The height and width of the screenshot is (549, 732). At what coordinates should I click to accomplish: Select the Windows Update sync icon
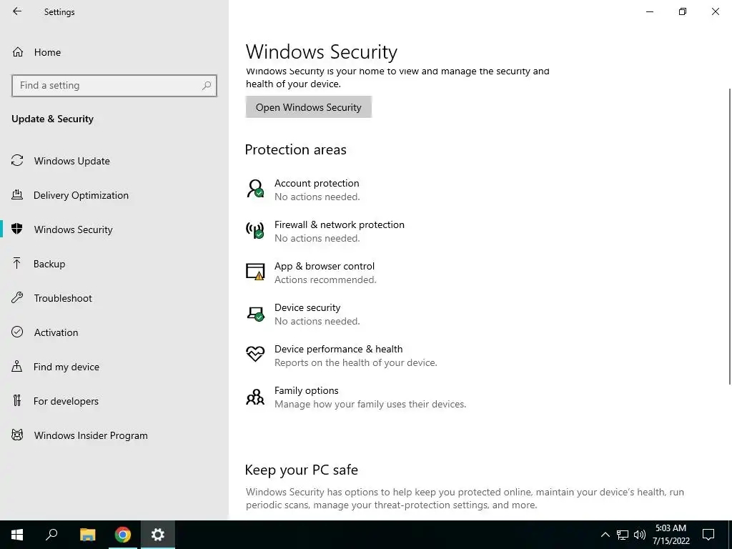(x=17, y=161)
